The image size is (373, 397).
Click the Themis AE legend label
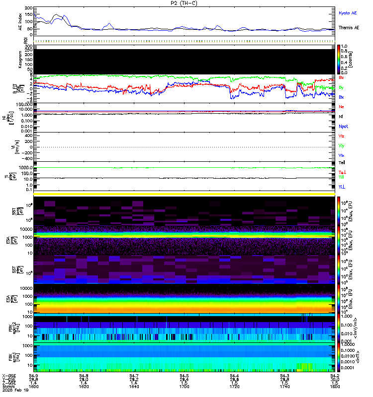[x=349, y=28]
